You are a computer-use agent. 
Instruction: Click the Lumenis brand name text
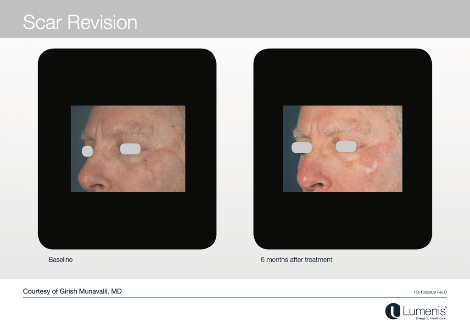click(x=424, y=311)
